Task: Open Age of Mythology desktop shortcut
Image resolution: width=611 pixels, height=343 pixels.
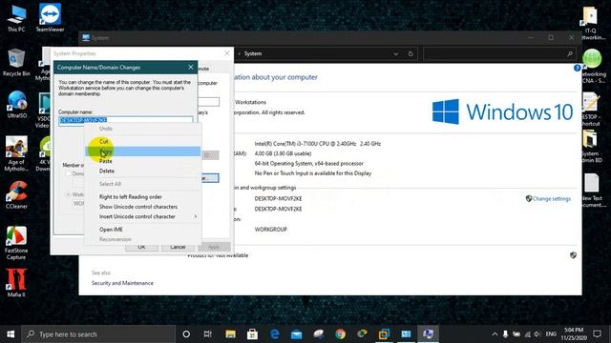Action: [x=16, y=153]
